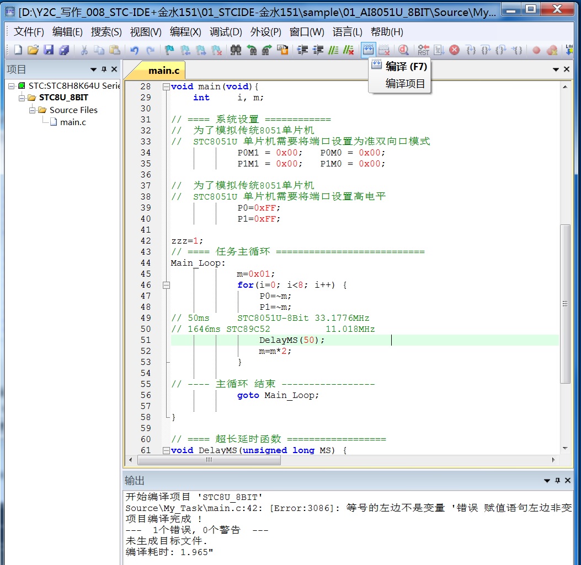581x565 pixels.
Task: Pin the 项目 panel with the pushpin
Action: click(x=104, y=69)
